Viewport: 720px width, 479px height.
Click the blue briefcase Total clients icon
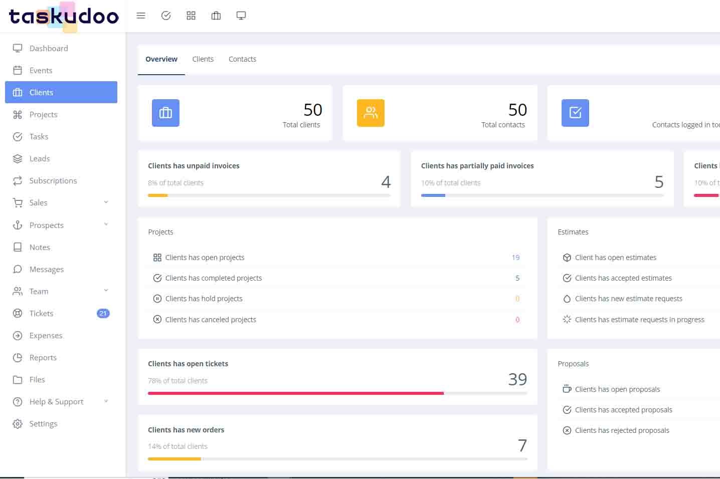[x=165, y=113]
